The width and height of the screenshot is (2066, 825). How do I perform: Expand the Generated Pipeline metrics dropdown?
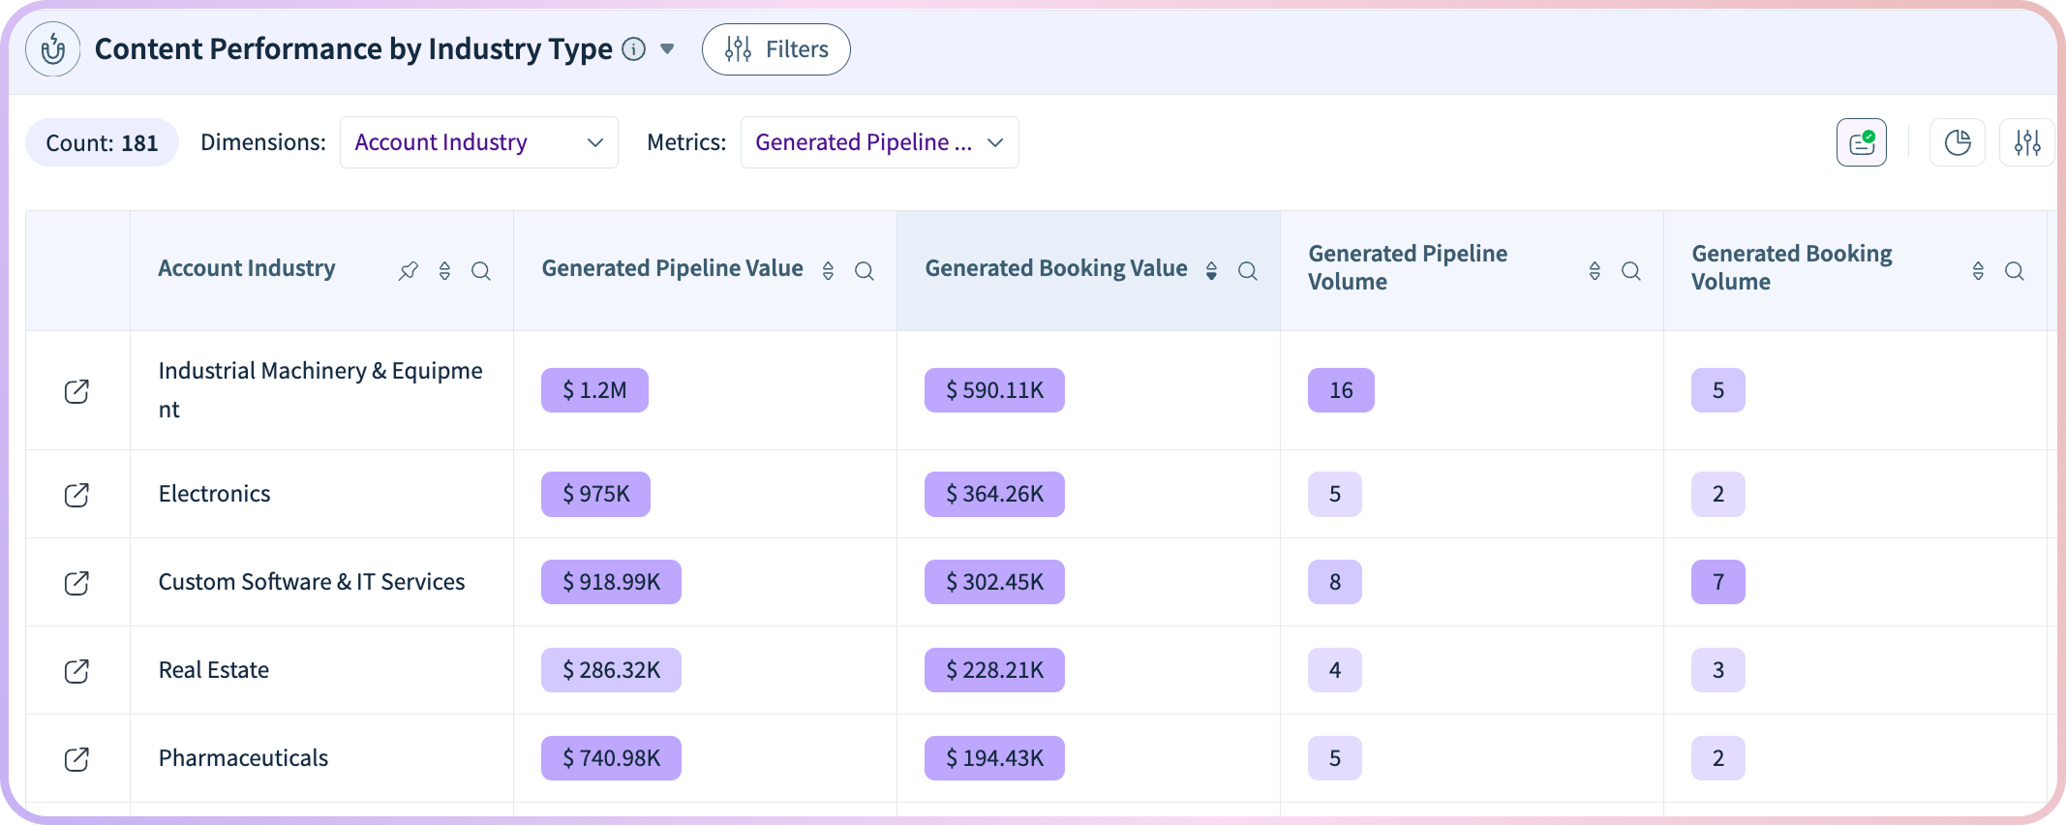coord(879,142)
